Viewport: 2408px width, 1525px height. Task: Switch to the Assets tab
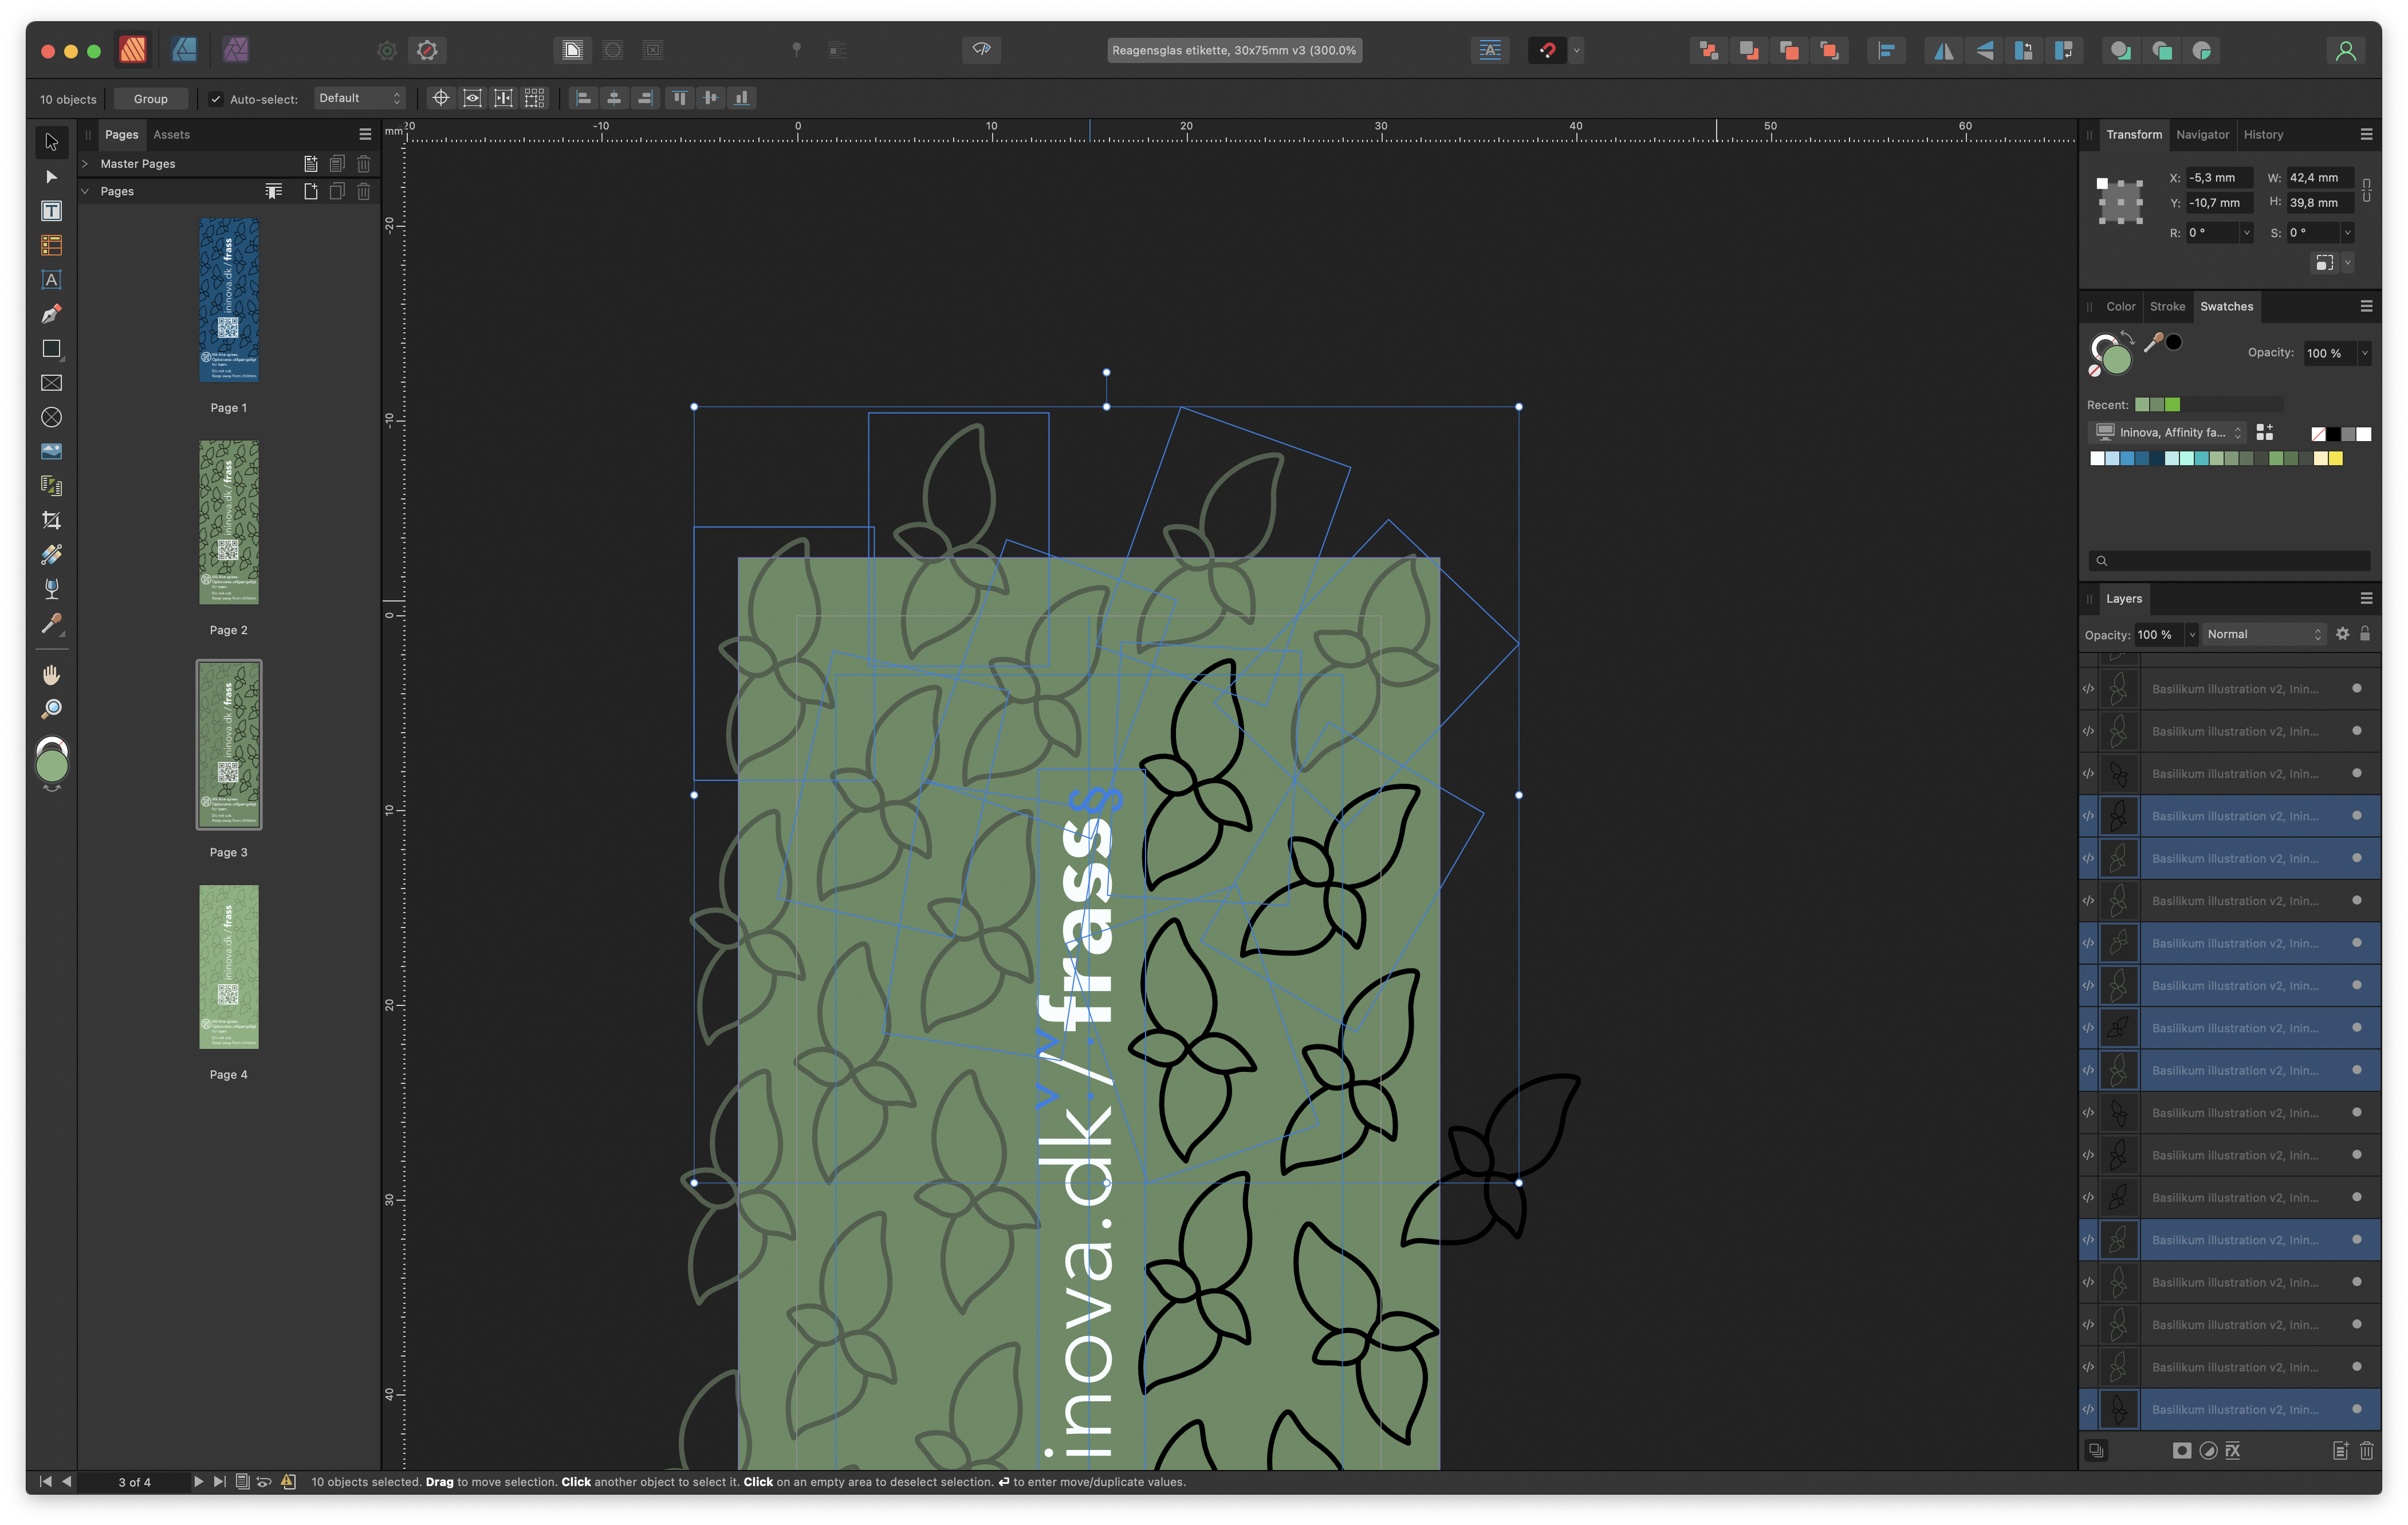point(171,134)
